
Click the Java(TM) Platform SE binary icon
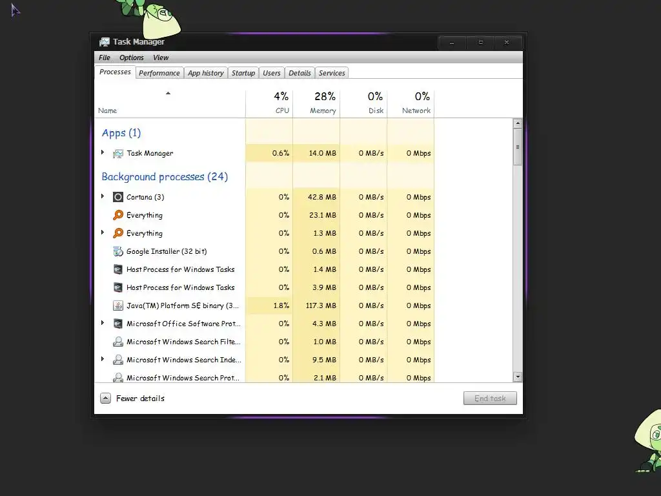pyautogui.click(x=118, y=305)
